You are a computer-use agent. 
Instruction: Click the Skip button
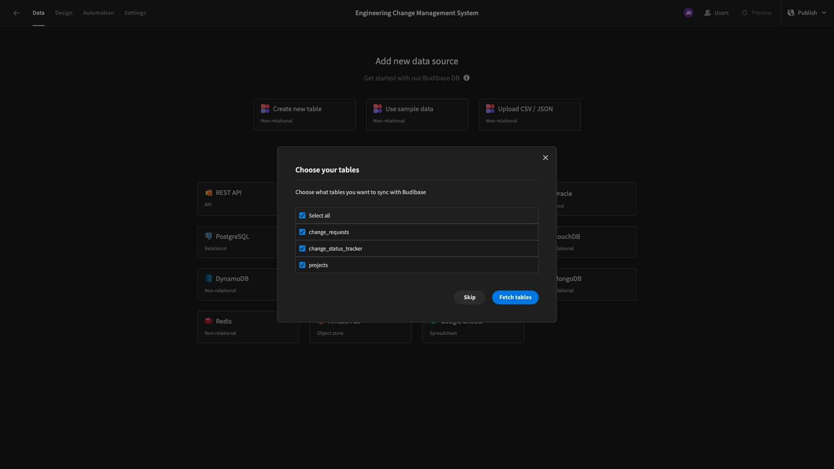tap(469, 297)
